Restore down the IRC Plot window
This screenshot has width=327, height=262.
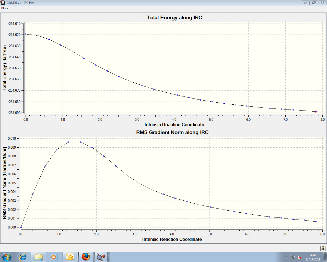(314, 3)
